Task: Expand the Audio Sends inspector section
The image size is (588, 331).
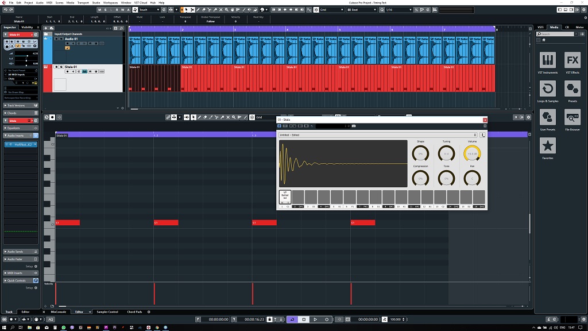Action: pos(21,252)
